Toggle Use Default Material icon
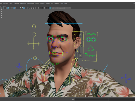 pyautogui.click(x=10, y=8)
